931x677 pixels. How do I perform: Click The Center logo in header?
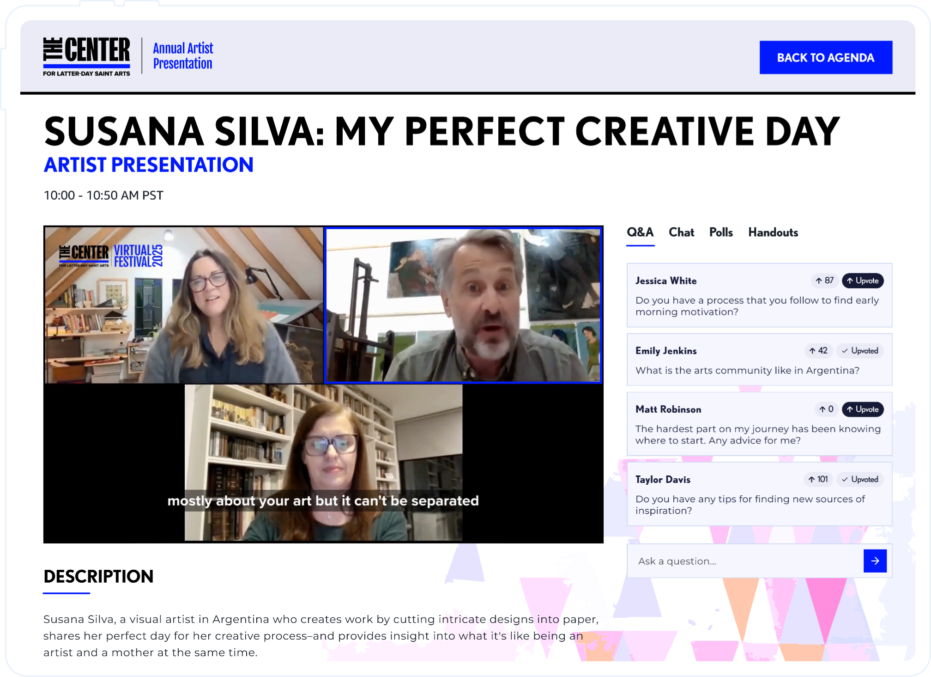87,56
